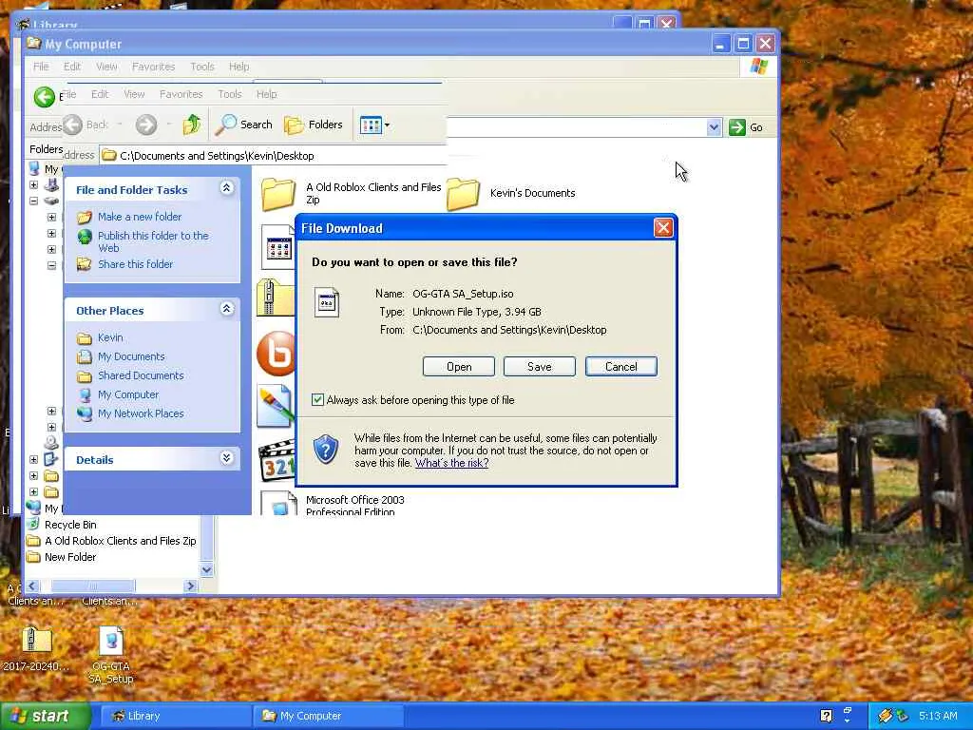This screenshot has height=730, width=973.
Task: Select New Folder in folder tree
Action: (70, 557)
